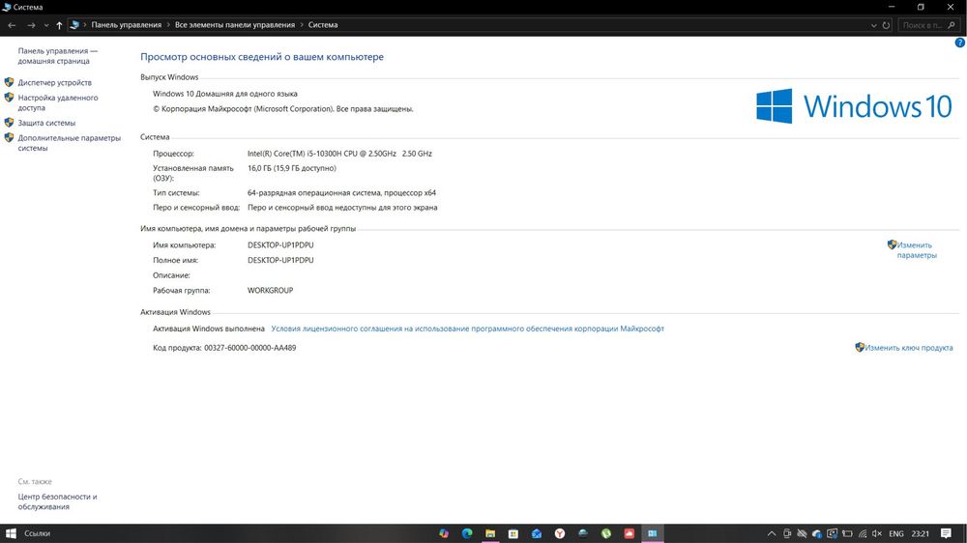Click the battery tray icon
The width and height of the screenshot is (967, 543).
coord(847,533)
